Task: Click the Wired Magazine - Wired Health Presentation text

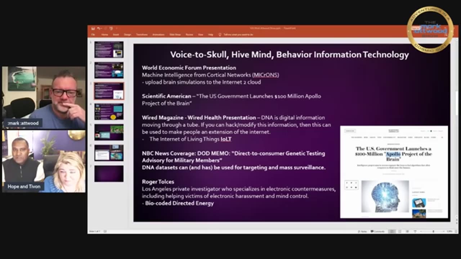Action: tap(199, 118)
